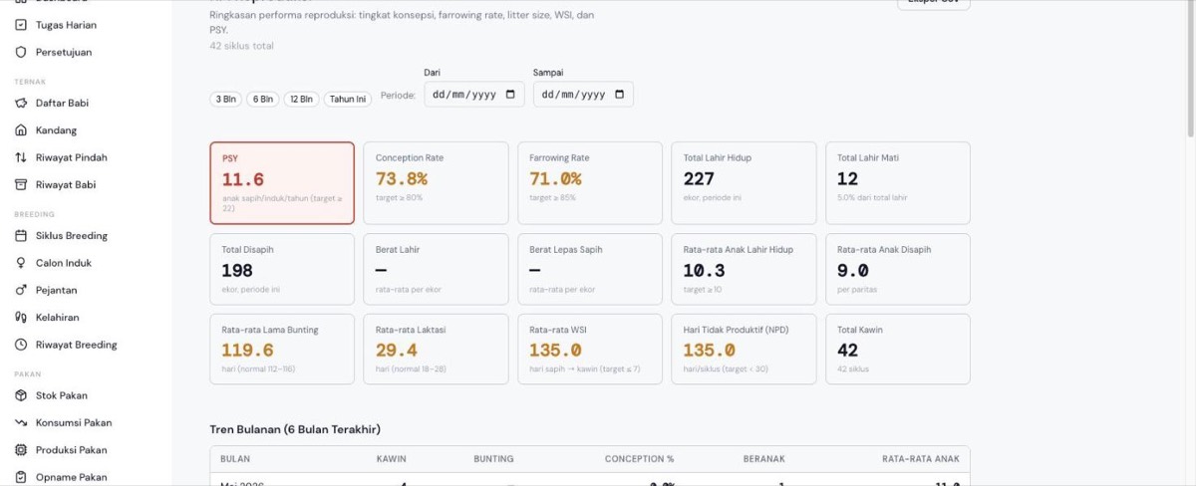The width and height of the screenshot is (1196, 486).
Task: Select the Calon Induk female icon
Action: tap(21, 263)
